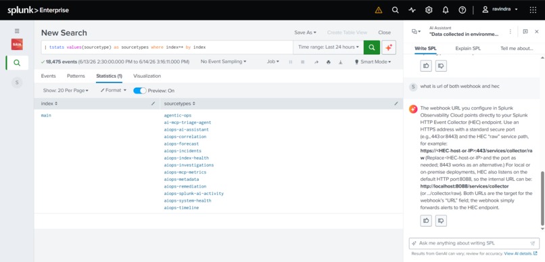Select the Statistics (1) tab

pyautogui.click(x=109, y=76)
